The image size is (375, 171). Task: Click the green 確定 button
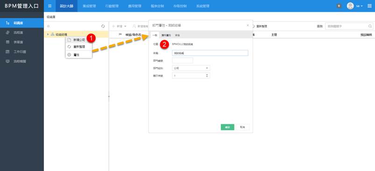click(227, 127)
